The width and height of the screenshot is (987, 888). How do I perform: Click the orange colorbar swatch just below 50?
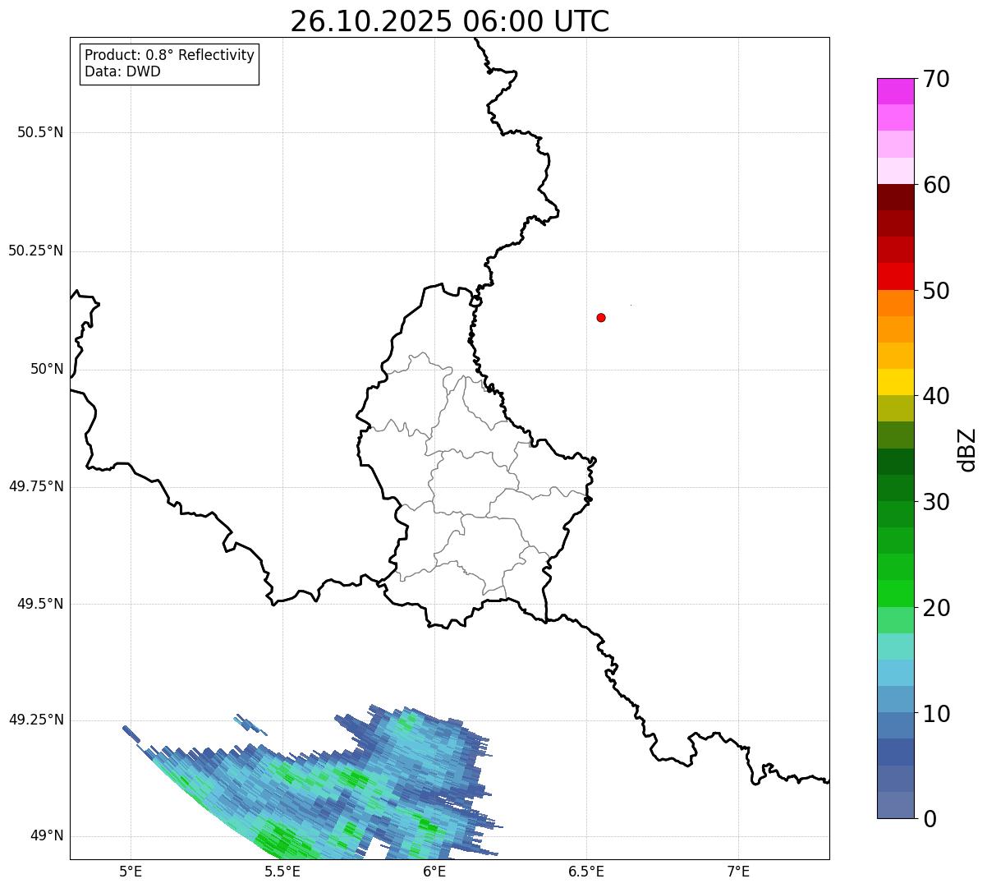point(895,303)
